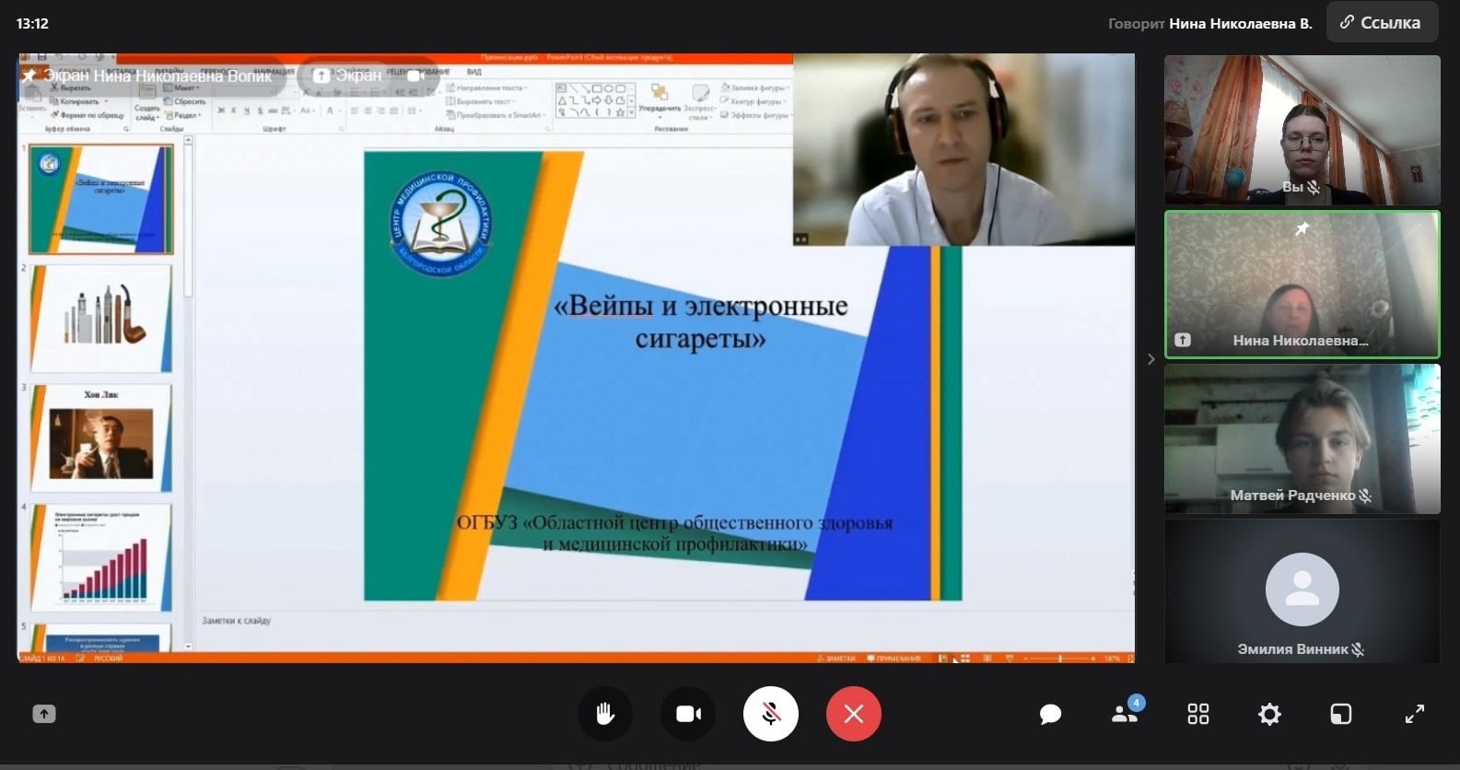The width and height of the screenshot is (1460, 770).
Task: Toggle italic К formatting
Action: coord(233,111)
